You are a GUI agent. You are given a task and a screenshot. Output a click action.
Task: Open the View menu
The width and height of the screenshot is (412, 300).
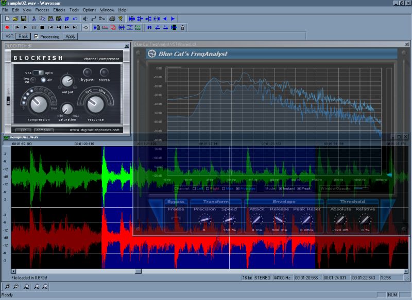point(27,10)
